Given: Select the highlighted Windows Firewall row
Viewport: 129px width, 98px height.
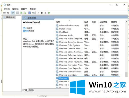Looking at the screenshot, I should tap(62, 78).
